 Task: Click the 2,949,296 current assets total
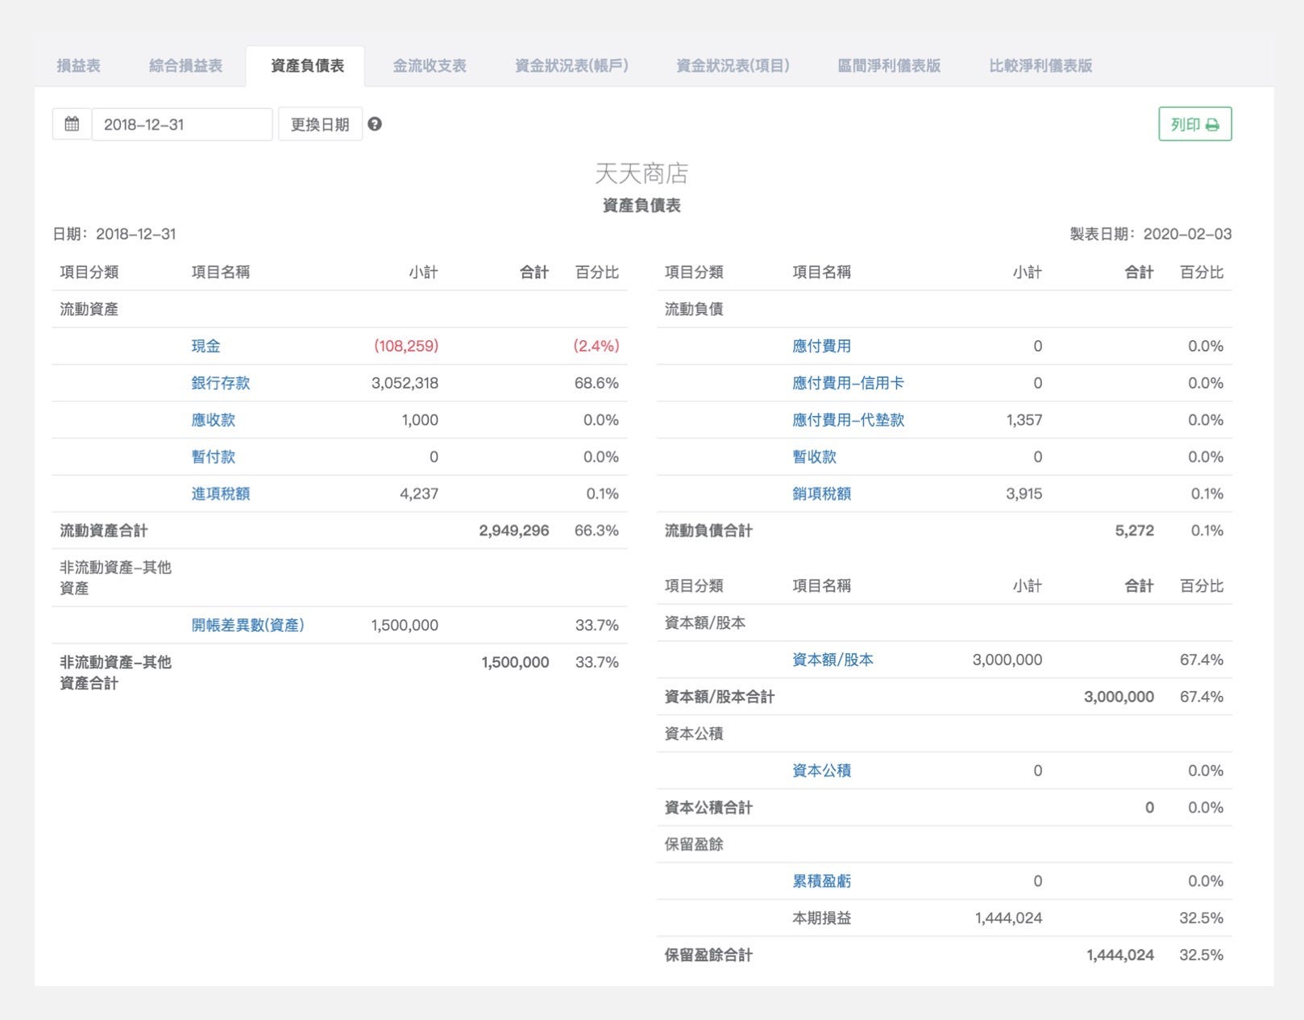click(513, 531)
